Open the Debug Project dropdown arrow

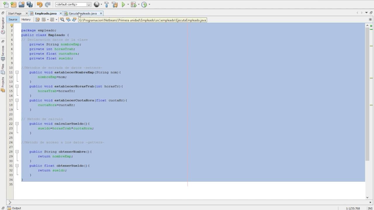point(138,4)
